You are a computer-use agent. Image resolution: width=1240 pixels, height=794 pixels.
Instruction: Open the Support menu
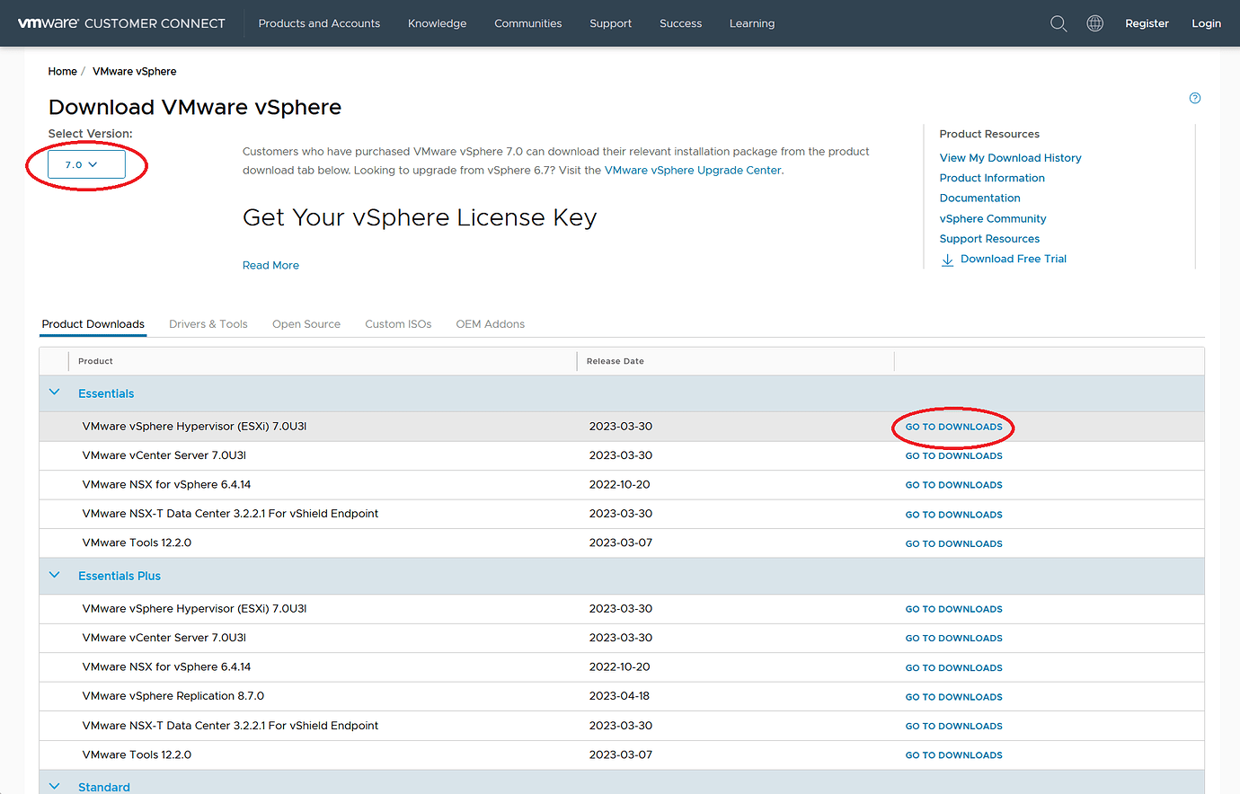tap(611, 23)
